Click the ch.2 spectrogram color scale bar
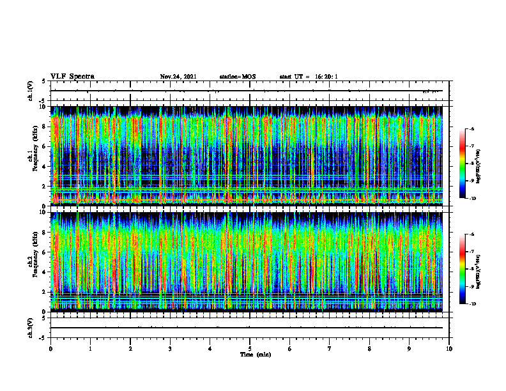 tap(462, 269)
